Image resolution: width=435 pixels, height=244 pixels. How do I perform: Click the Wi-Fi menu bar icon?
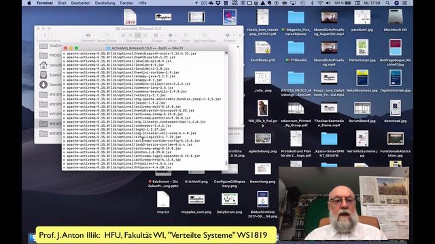pyautogui.click(x=320, y=3)
